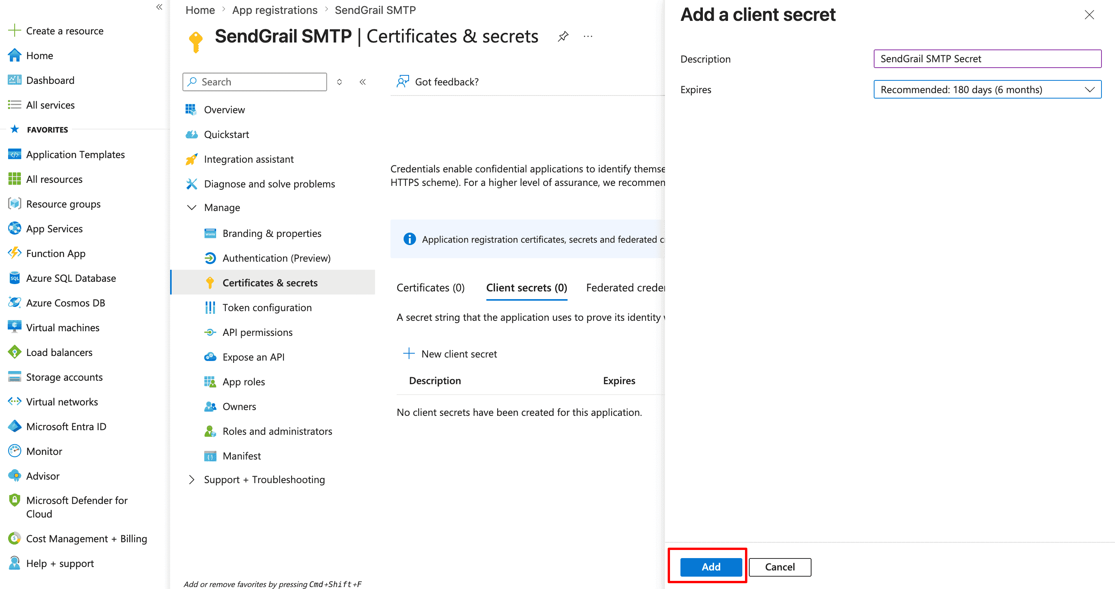Edit the Description text field
Screen dimensions: 1115x589
[x=987, y=59]
